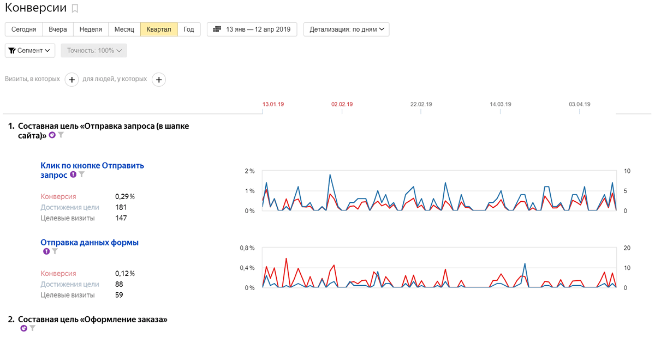The image size is (655, 337).
Task: Select the Месяц period option
Action: pos(124,29)
